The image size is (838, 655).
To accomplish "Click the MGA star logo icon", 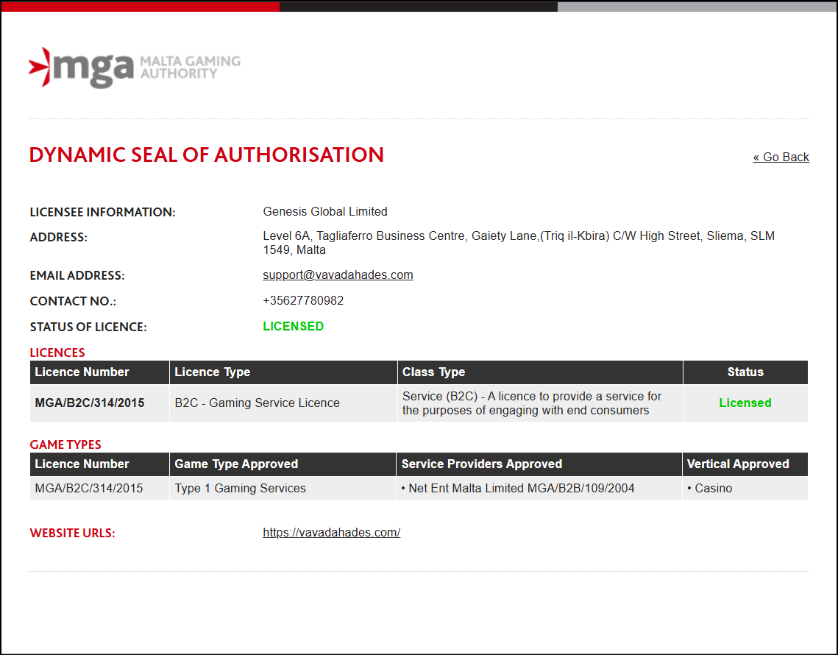I will (x=40, y=67).
